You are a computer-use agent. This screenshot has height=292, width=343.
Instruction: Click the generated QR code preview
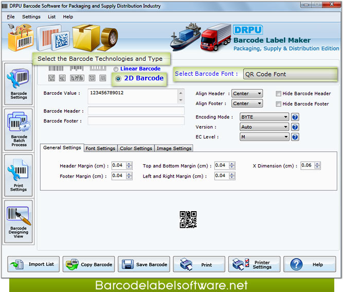188,219
